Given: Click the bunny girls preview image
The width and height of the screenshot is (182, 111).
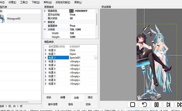Looking at the screenshot, I should pos(156,63).
